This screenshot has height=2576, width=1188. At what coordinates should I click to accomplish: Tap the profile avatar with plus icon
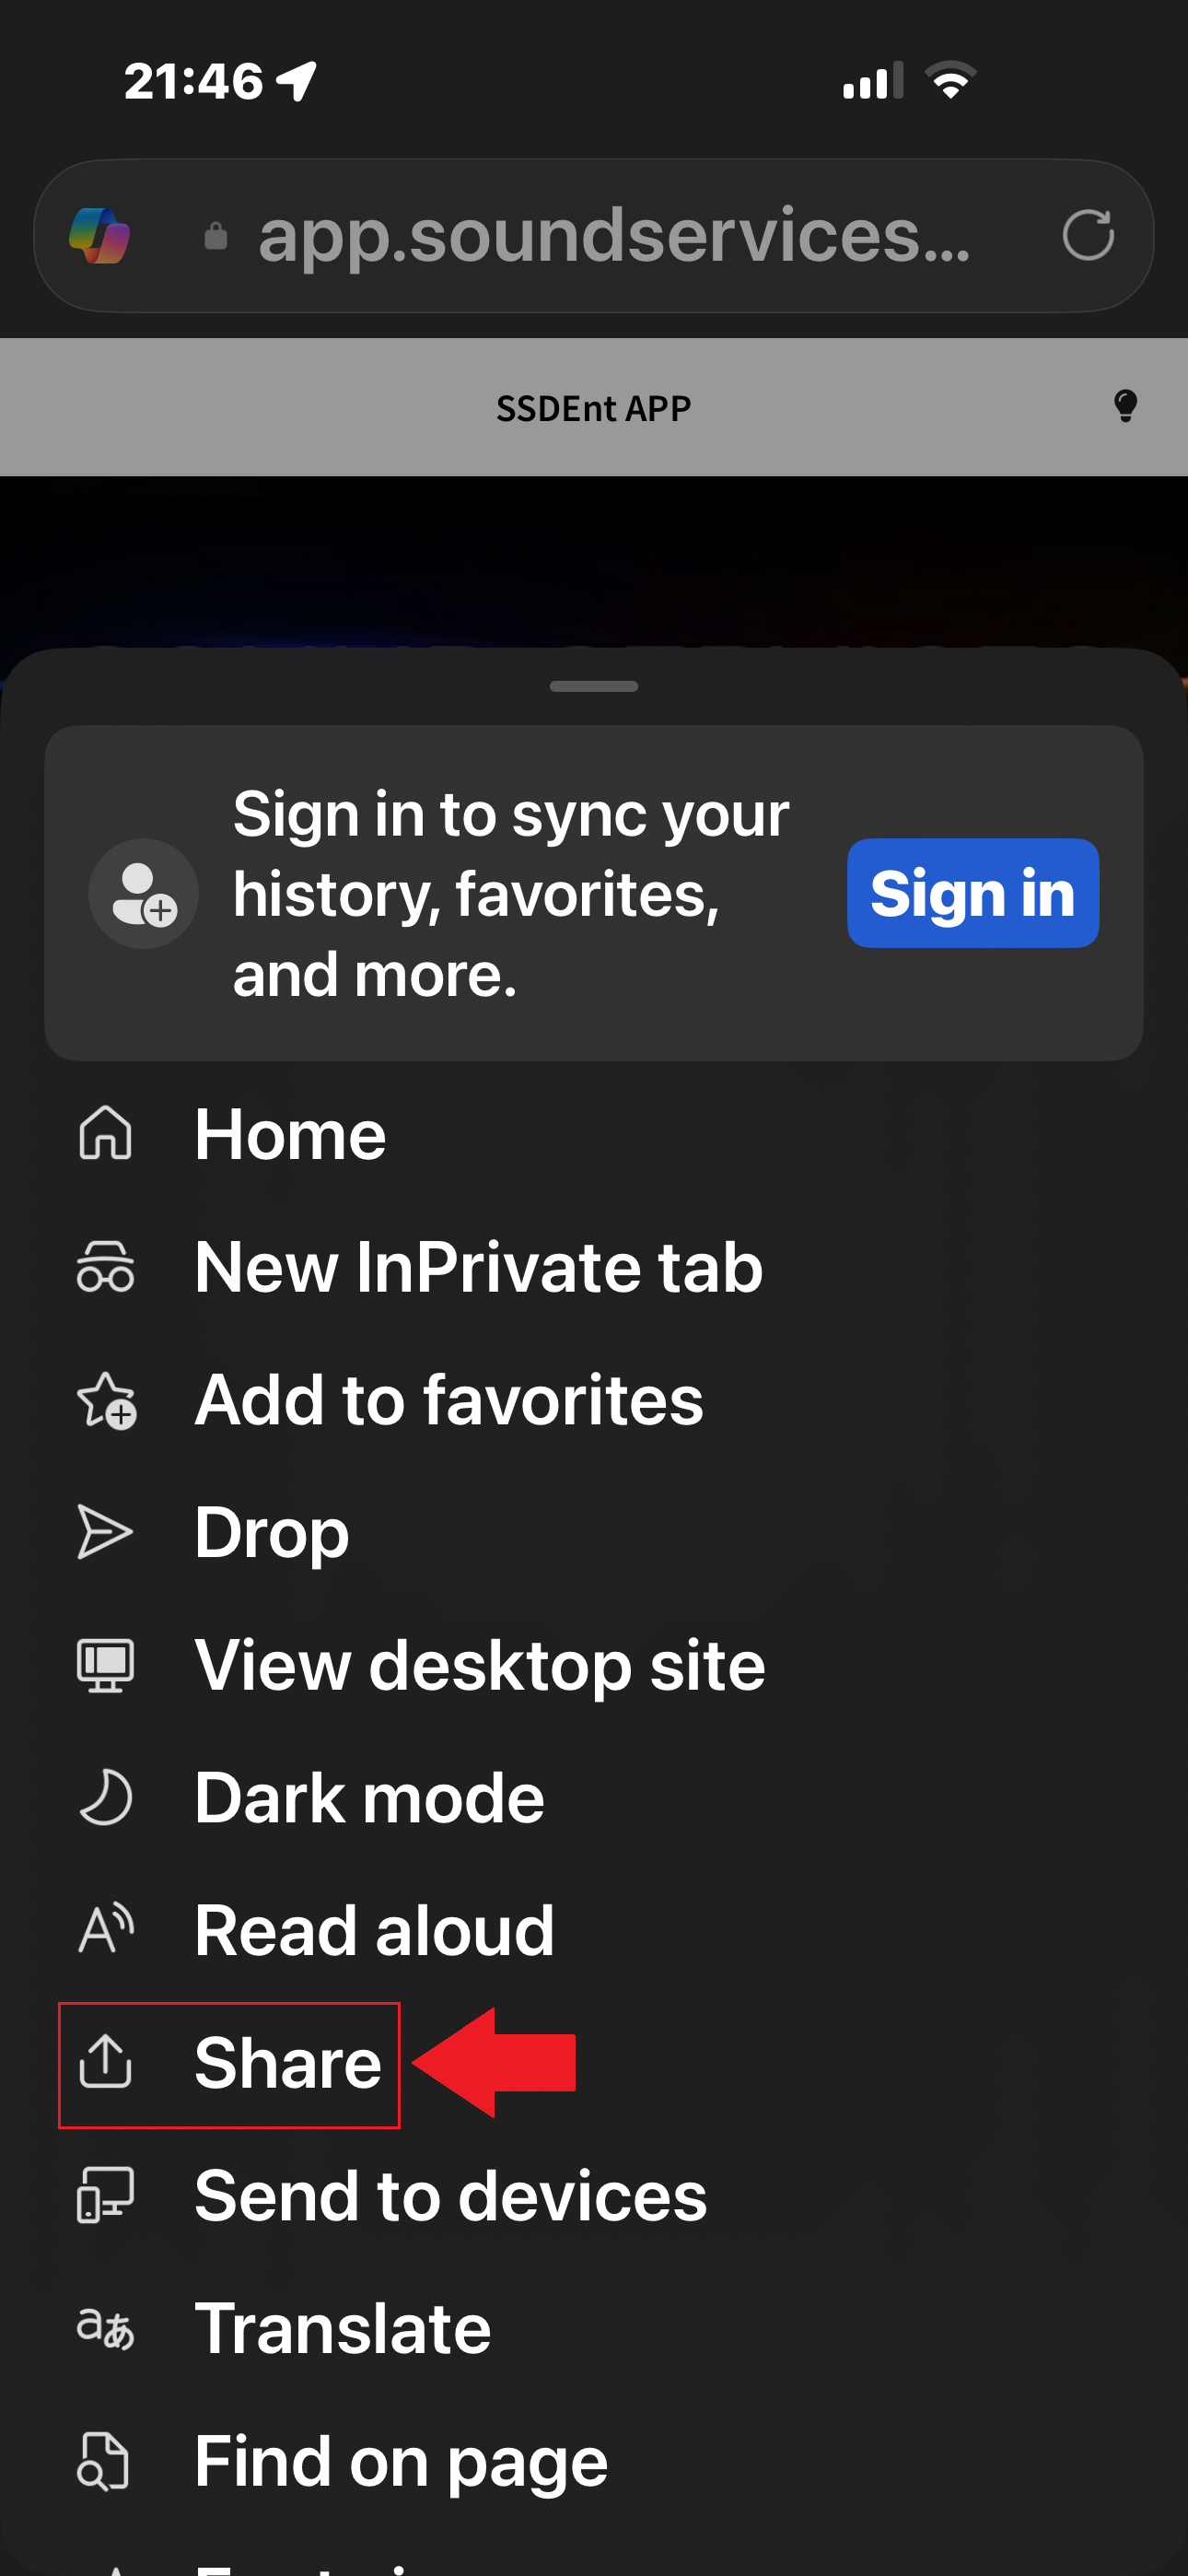[143, 893]
